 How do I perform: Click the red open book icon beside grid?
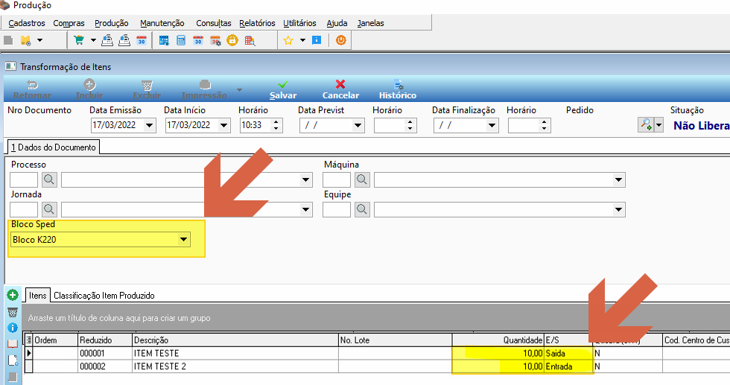pos(13,345)
